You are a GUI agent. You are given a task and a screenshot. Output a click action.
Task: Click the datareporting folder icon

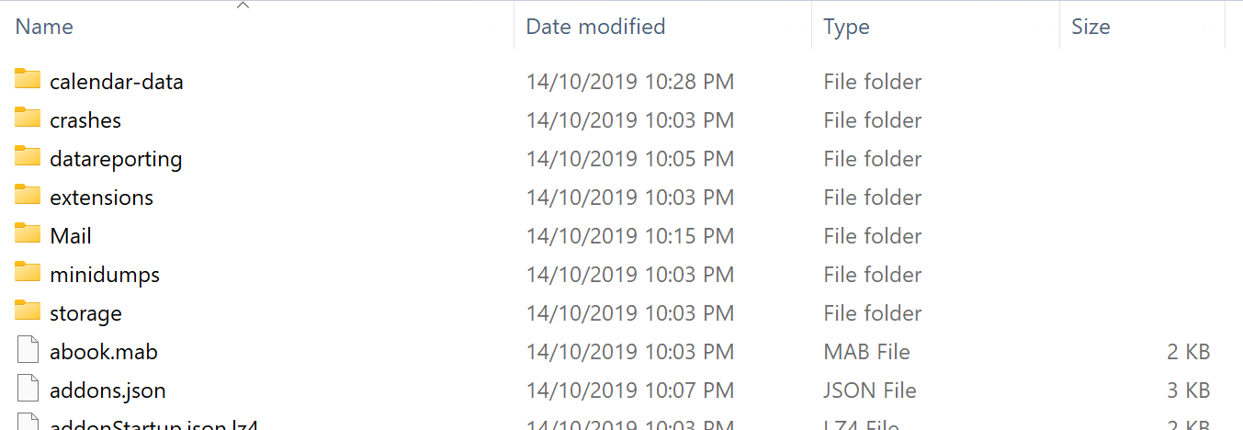click(x=28, y=157)
